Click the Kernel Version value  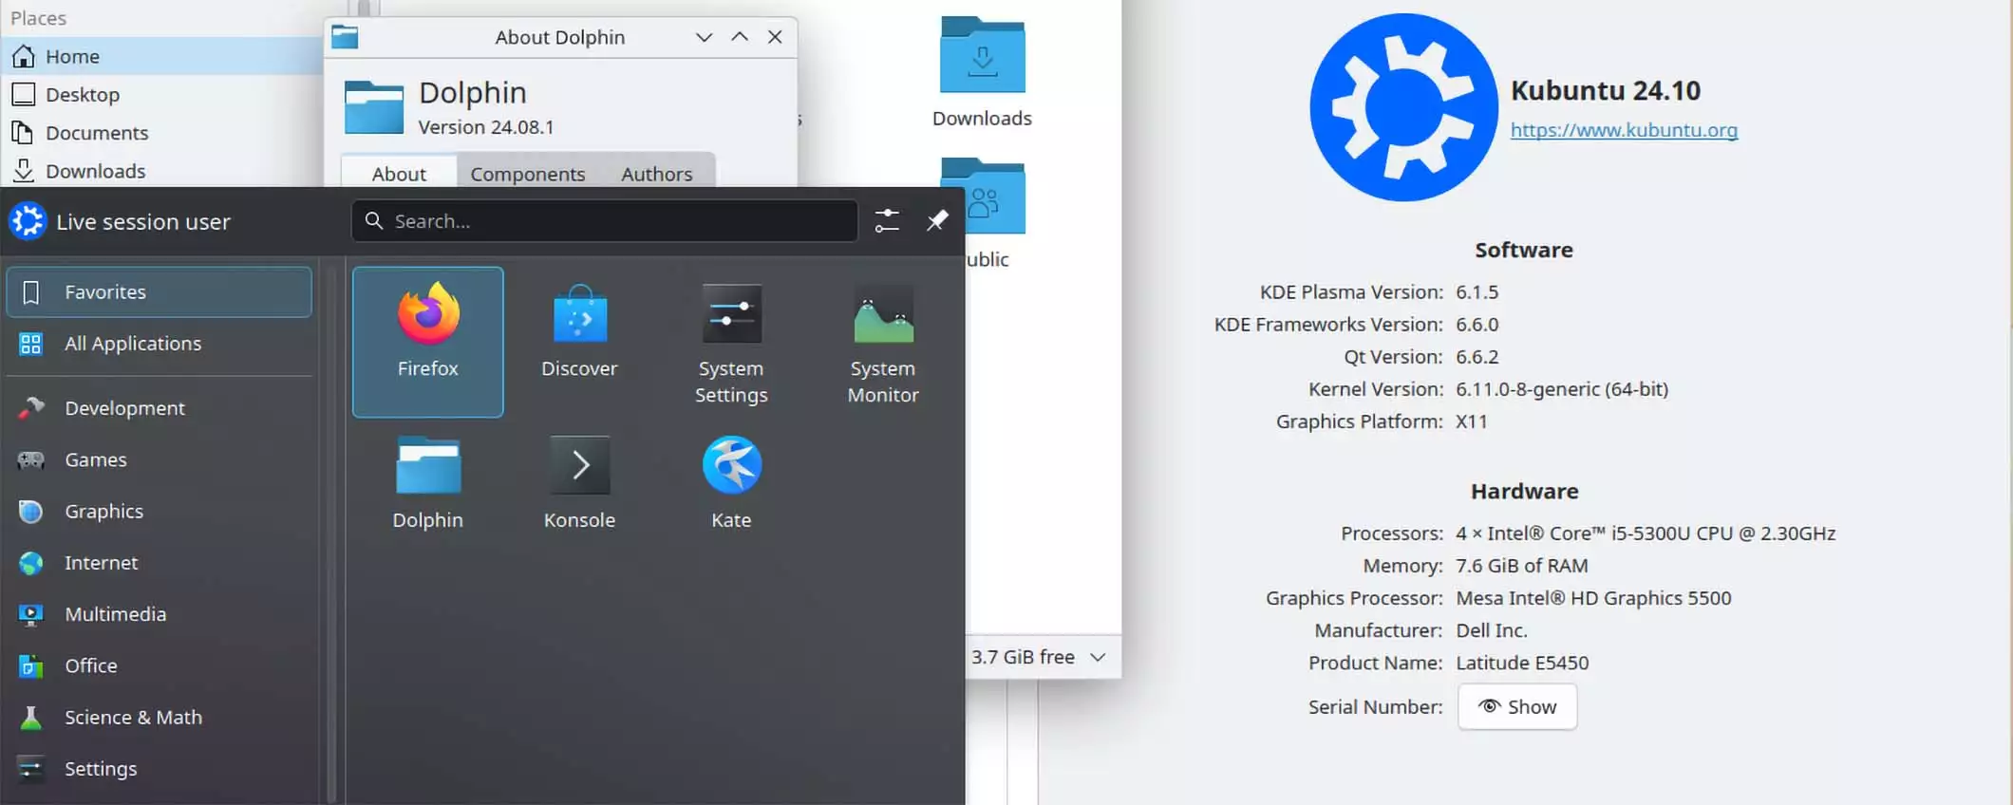(1562, 389)
